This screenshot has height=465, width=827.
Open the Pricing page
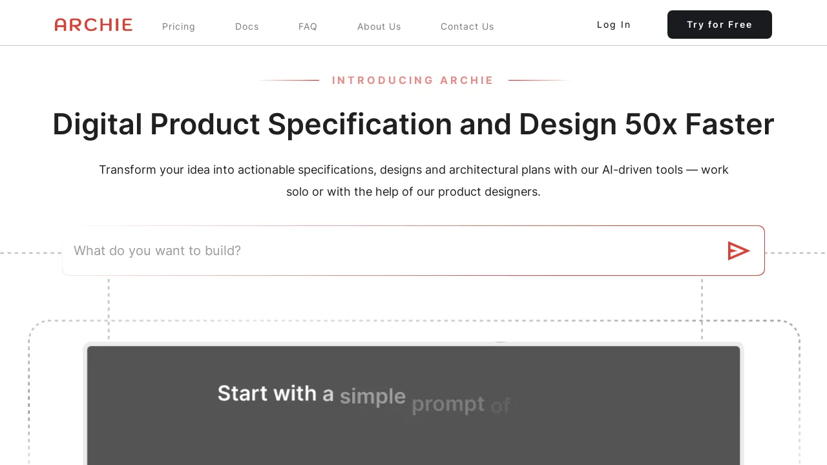point(178,26)
